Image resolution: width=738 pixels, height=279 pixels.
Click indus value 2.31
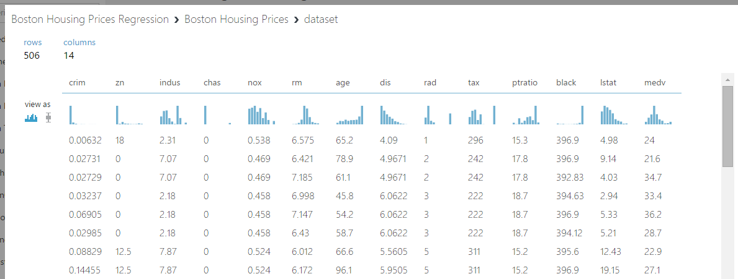click(x=168, y=140)
